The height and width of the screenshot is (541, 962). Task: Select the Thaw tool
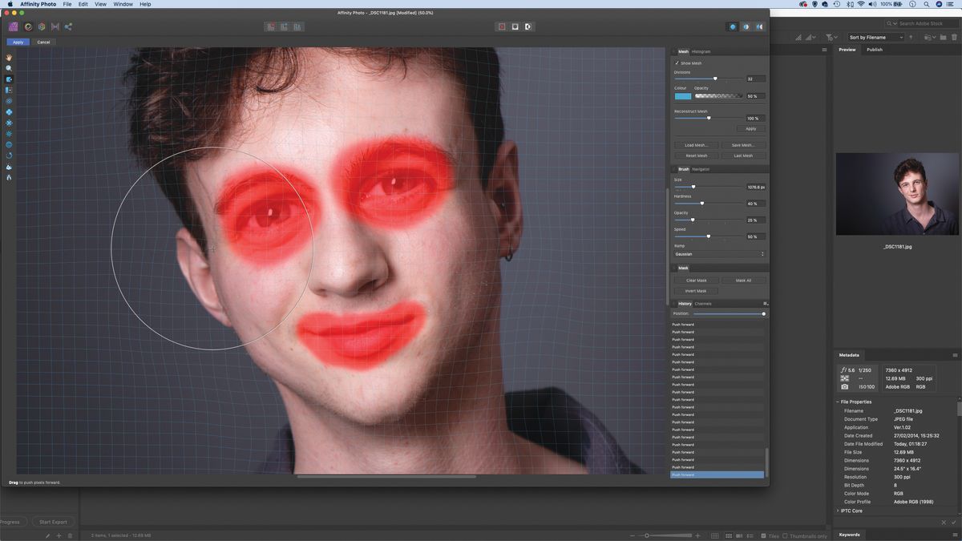(9, 178)
